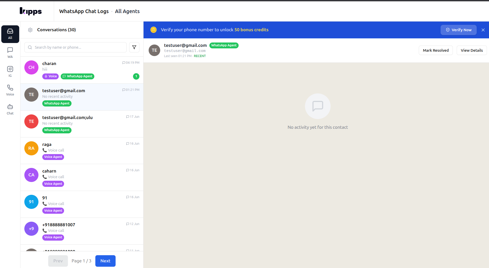Click phone icon beside raga's Voice call

click(x=45, y=150)
